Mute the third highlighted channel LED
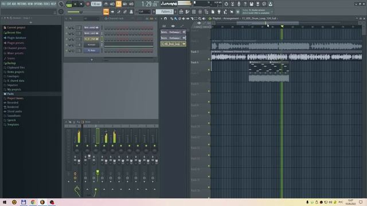Viewport: 367px width, 206px height. (67, 39)
